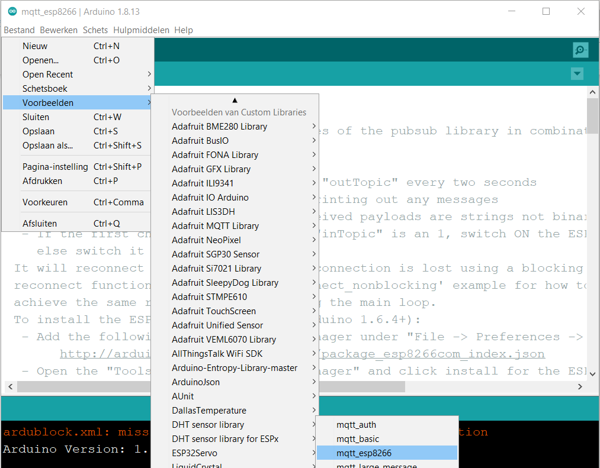
Task: Expand Adafruit BusIO examples
Action: click(x=235, y=140)
